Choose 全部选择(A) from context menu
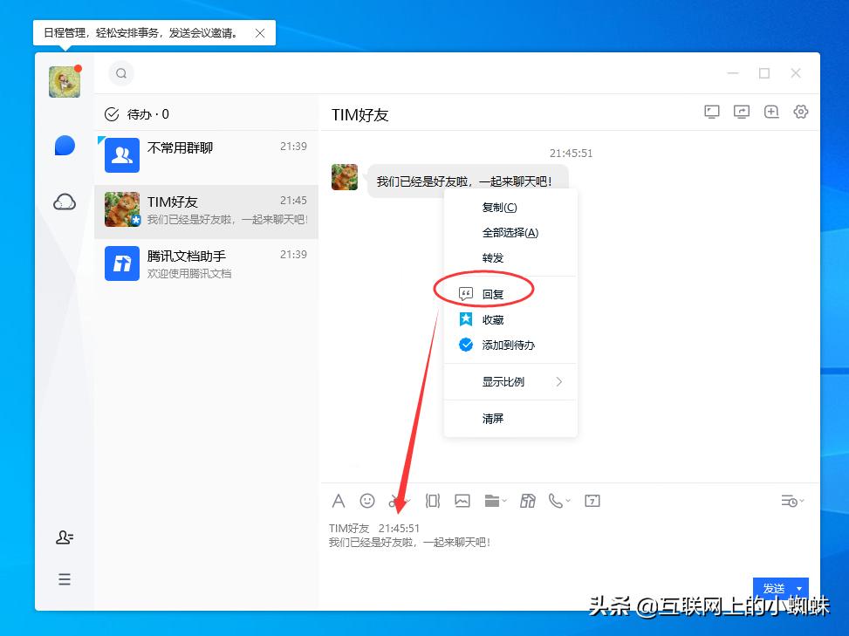Image resolution: width=849 pixels, height=636 pixels. (510, 233)
